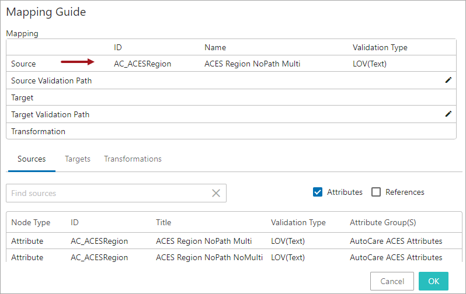Click the Find sources input field
Viewport: 466px width, 294px height.
coord(108,193)
